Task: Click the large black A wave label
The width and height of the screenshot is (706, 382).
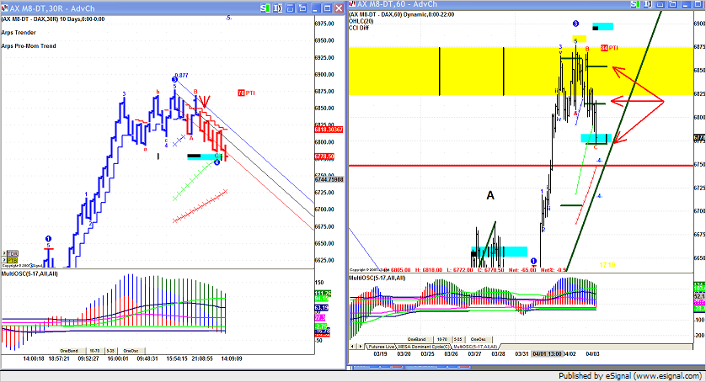Action: (x=489, y=195)
